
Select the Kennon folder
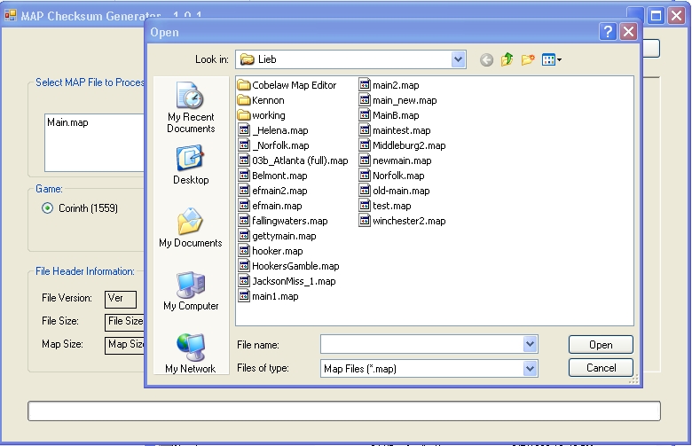[261, 100]
